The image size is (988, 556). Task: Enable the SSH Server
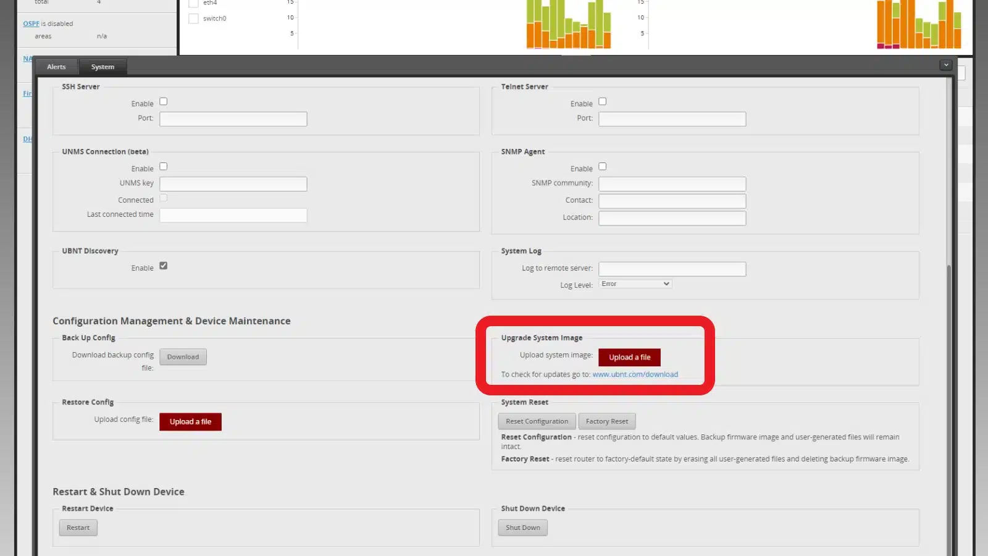pos(163,101)
